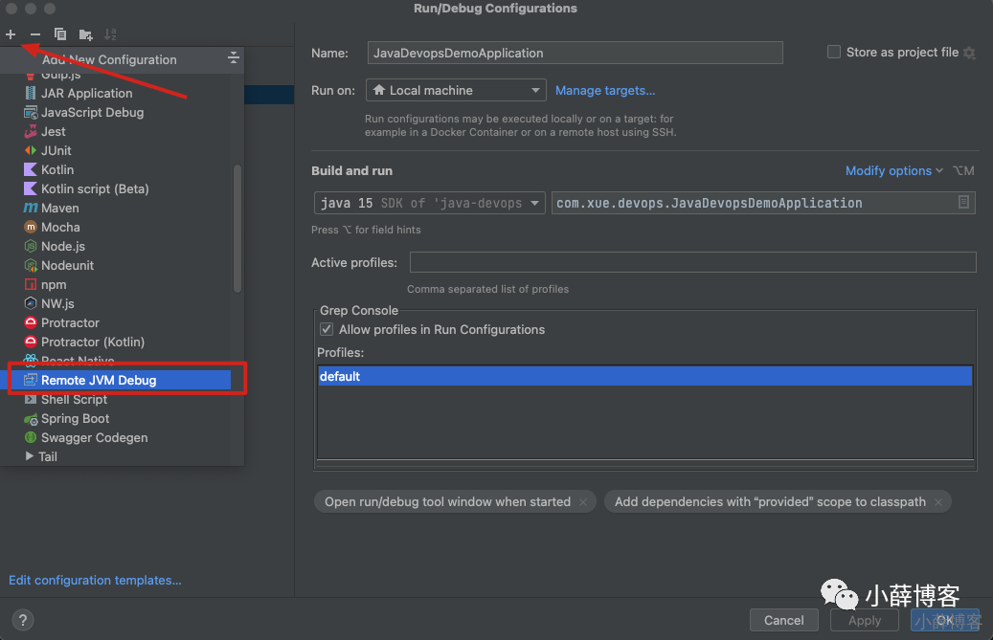This screenshot has width=993, height=640.
Task: Click the Protractor icon in list
Action: click(31, 322)
